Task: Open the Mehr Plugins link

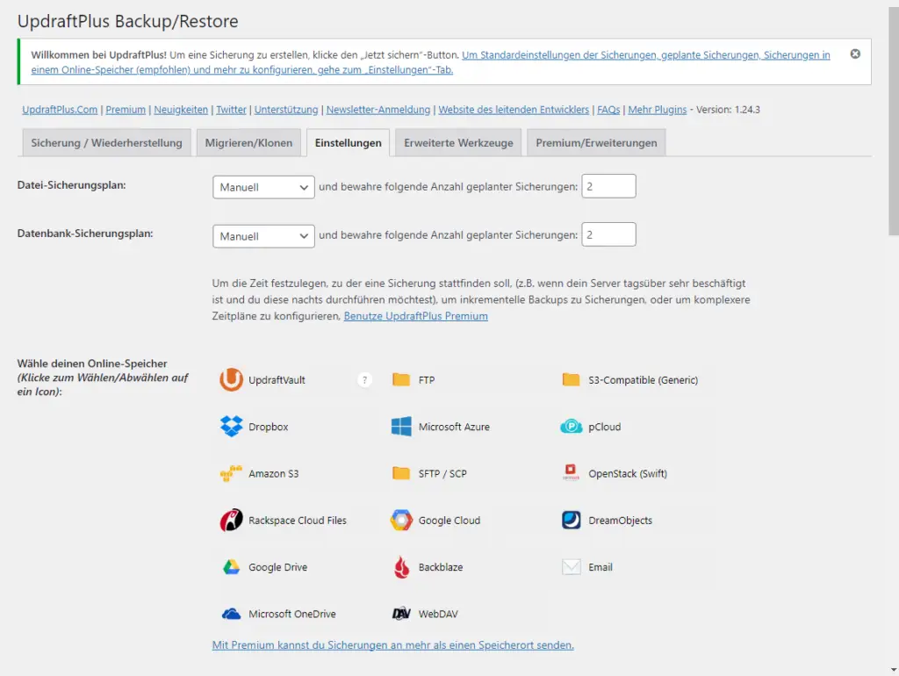Action: pyautogui.click(x=657, y=110)
